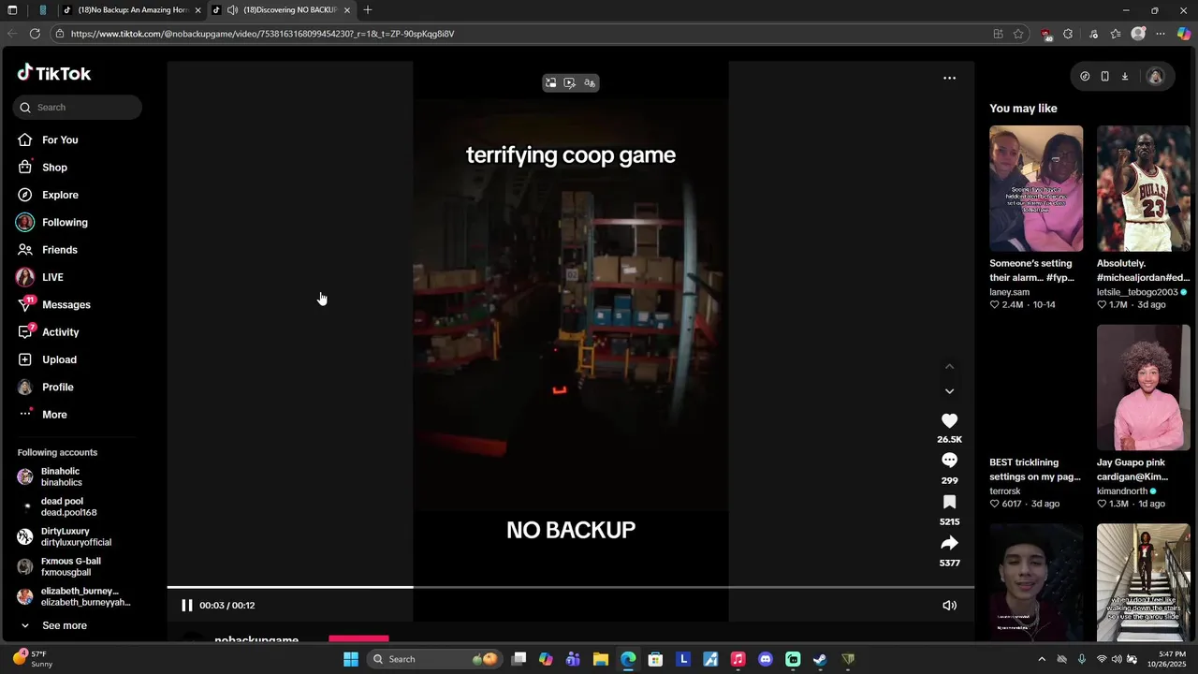Open the For You feed

[48, 140]
